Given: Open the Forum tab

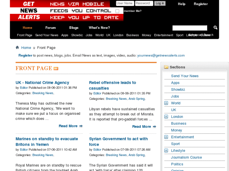Looking at the screenshot, I should click(50, 28).
